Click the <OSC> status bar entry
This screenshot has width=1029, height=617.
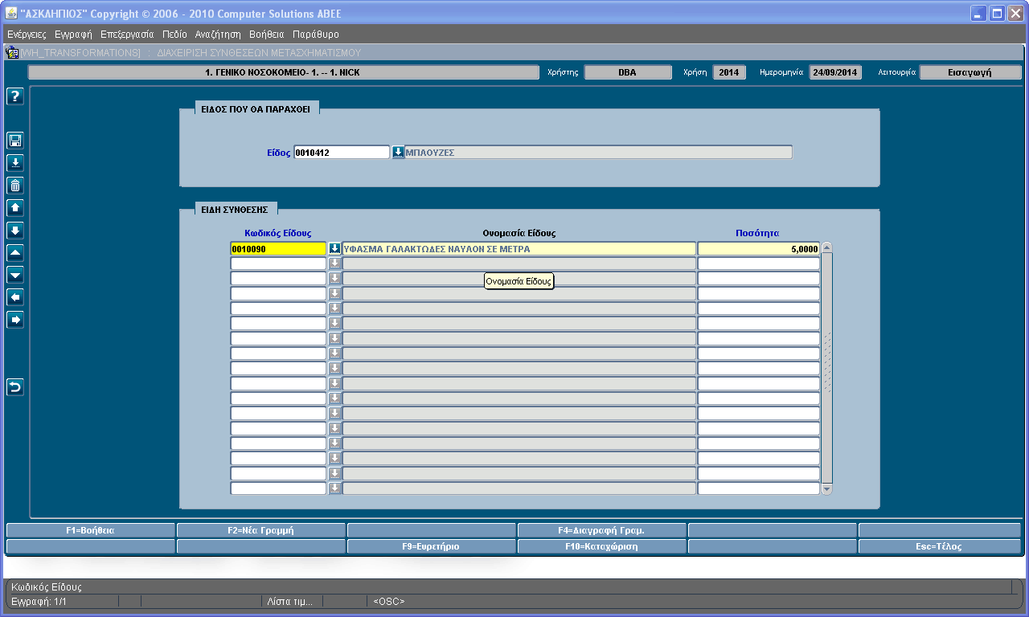[x=389, y=601]
